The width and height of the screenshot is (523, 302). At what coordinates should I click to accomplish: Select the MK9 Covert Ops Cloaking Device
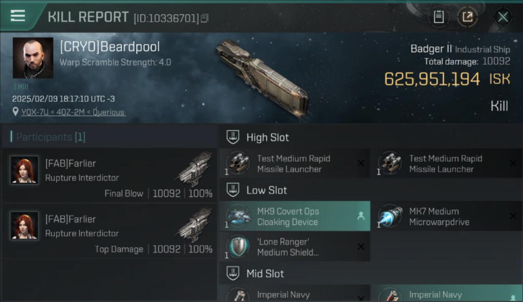point(294,216)
